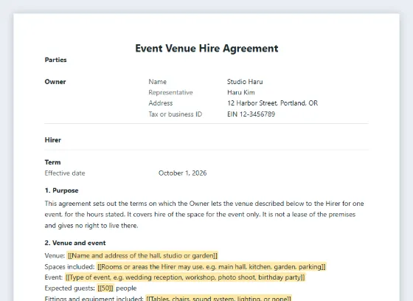Click representative value 'Haru Kim'

(x=241, y=92)
